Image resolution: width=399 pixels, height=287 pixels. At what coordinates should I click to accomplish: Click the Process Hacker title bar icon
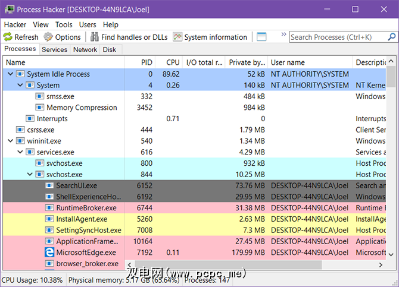click(10, 10)
